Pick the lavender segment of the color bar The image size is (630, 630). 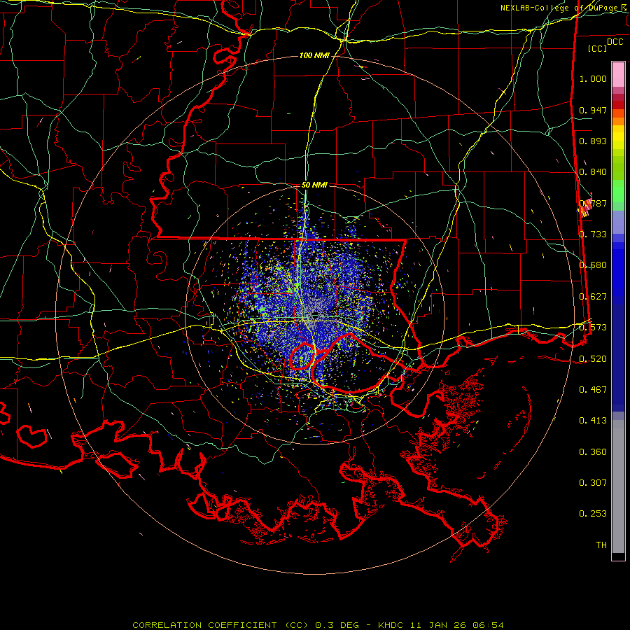coord(618,222)
